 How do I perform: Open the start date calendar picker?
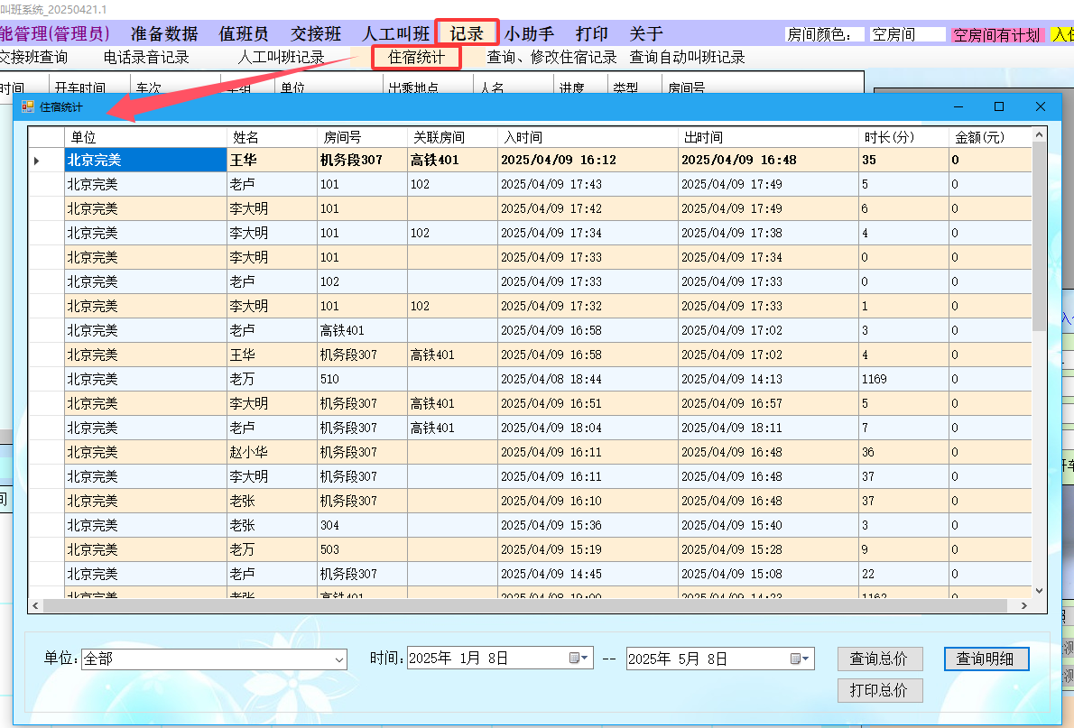pos(579,659)
